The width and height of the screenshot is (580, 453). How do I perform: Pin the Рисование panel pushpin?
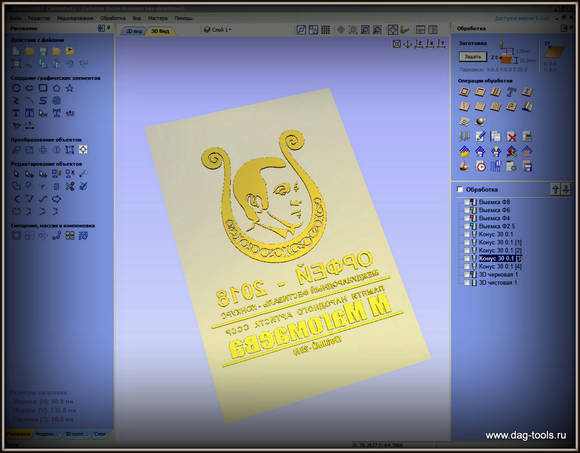pyautogui.click(x=109, y=29)
